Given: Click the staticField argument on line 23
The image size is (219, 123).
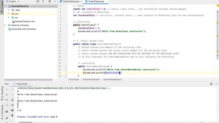Looking at the screenshot, I should coord(113,73).
